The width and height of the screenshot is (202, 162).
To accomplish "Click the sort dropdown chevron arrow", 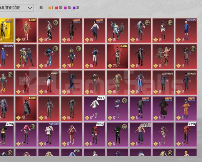I will pos(30,8).
